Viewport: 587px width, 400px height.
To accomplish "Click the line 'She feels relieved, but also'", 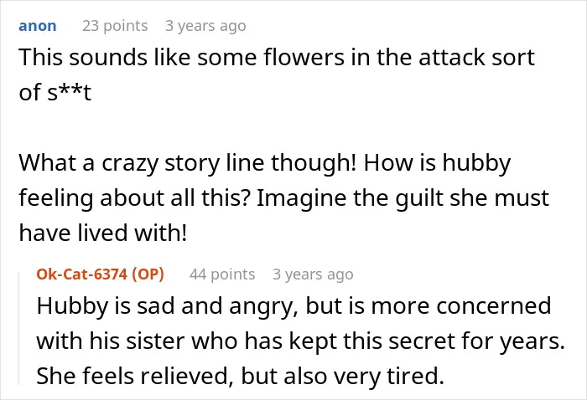I will [x=241, y=376].
